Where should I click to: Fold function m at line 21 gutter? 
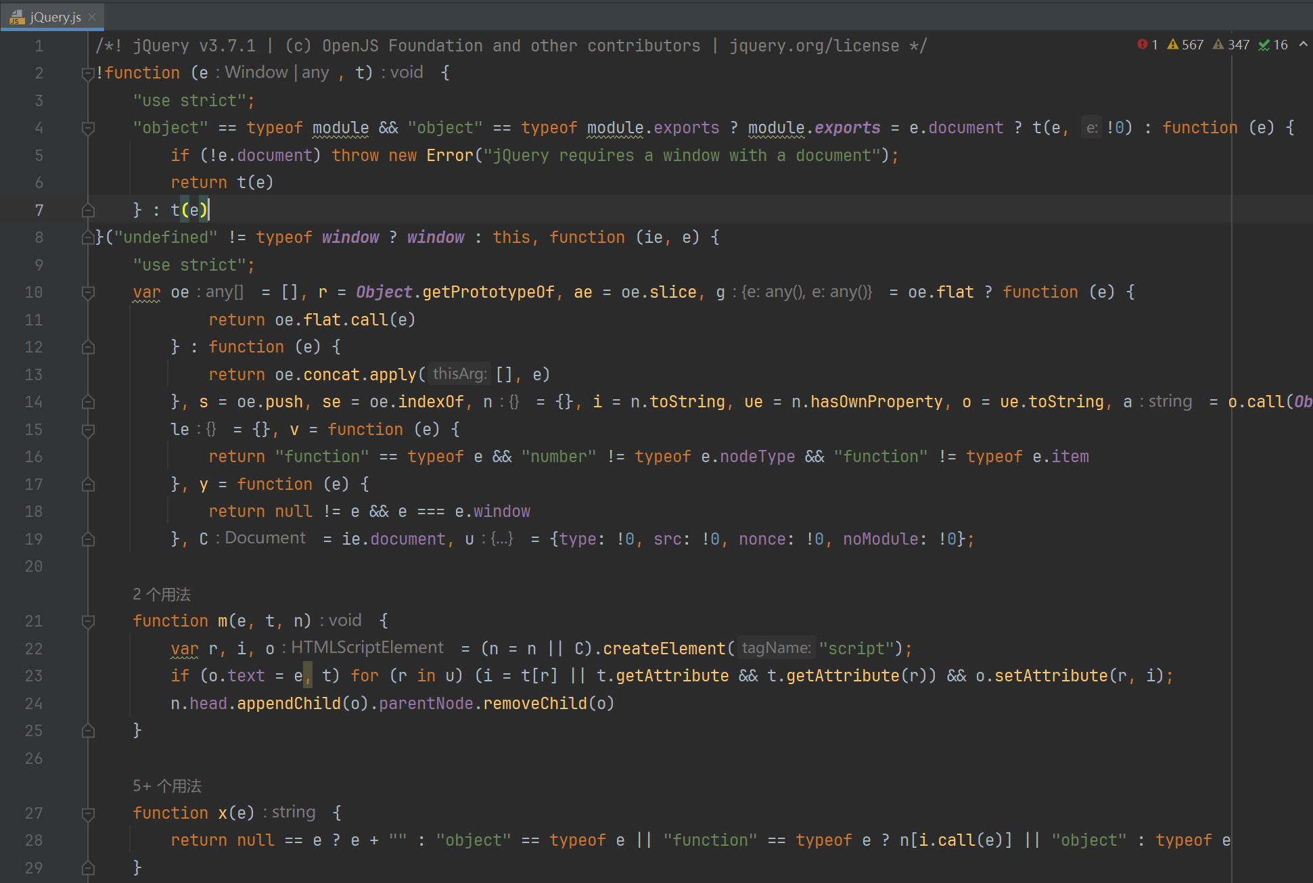coord(88,621)
